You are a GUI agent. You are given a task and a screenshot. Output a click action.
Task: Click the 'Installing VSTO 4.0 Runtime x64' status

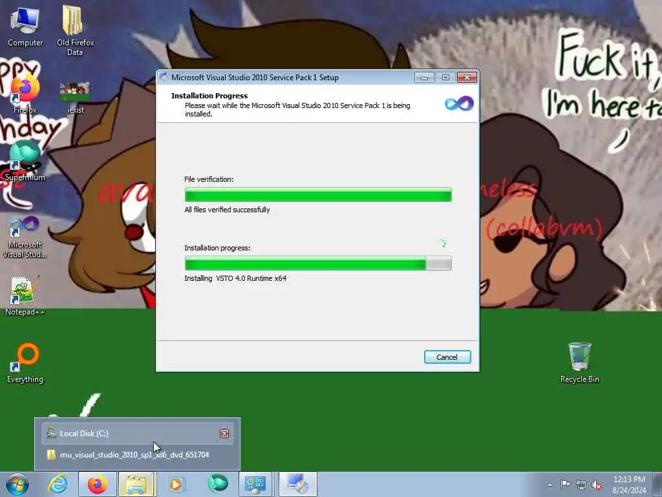[x=235, y=278]
